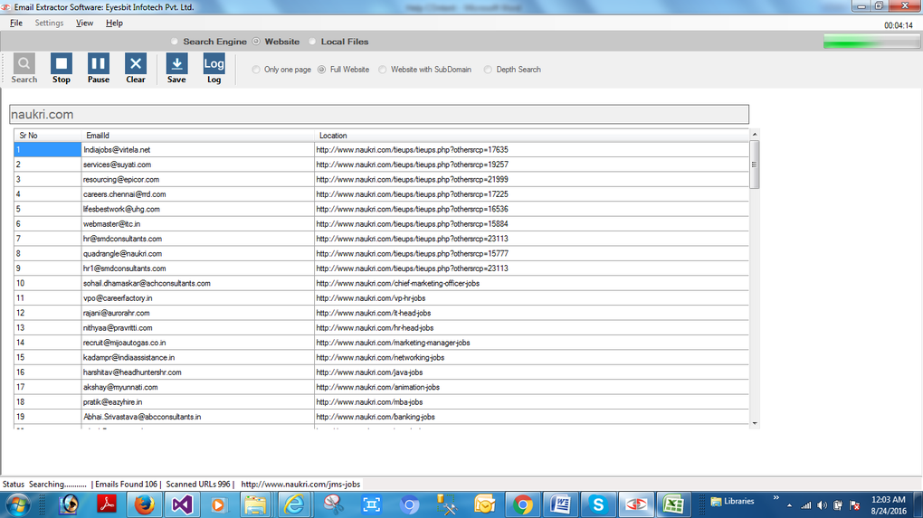Open the File menu
The height and width of the screenshot is (518, 923).
pyautogui.click(x=16, y=23)
